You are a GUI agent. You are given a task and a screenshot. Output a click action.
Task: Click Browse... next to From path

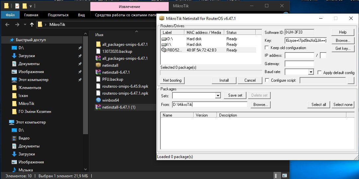point(261,105)
